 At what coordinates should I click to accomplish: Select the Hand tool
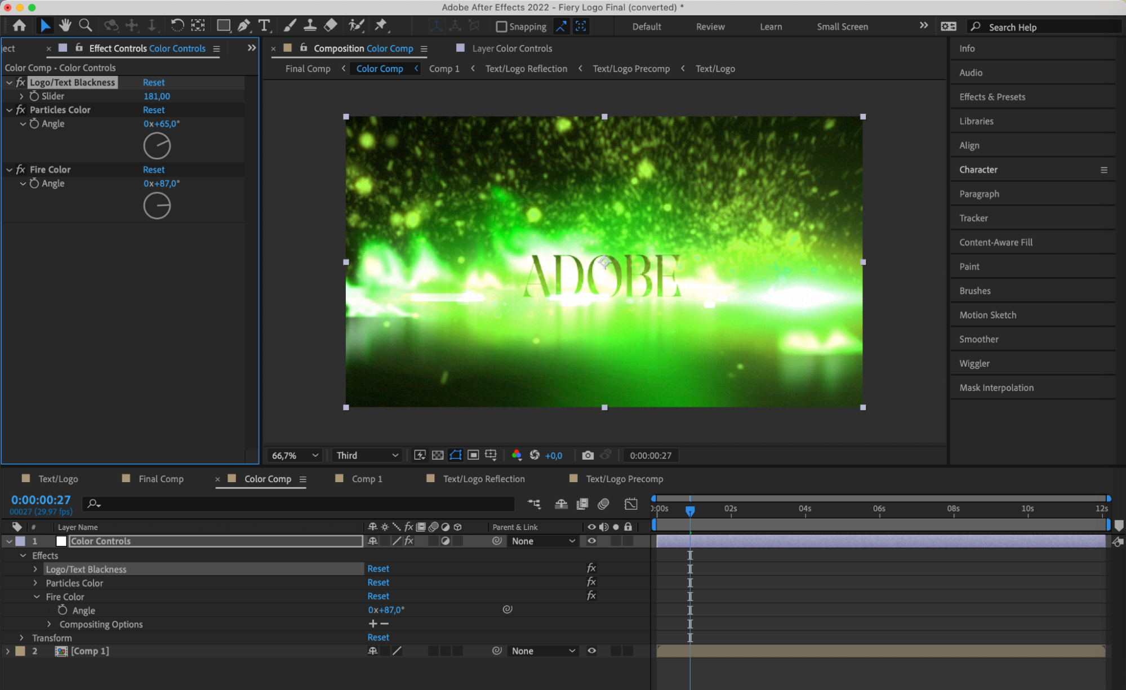click(65, 26)
